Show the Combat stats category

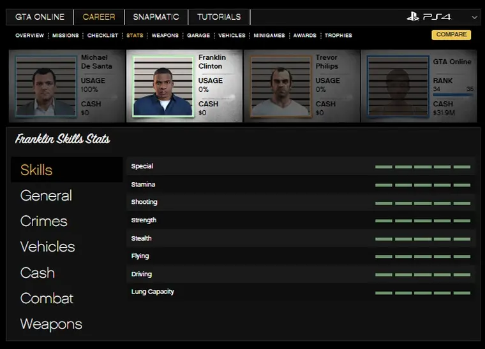[47, 298]
